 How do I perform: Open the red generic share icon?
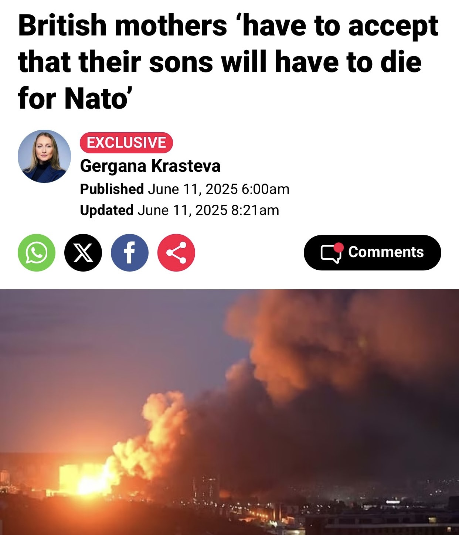coord(176,253)
